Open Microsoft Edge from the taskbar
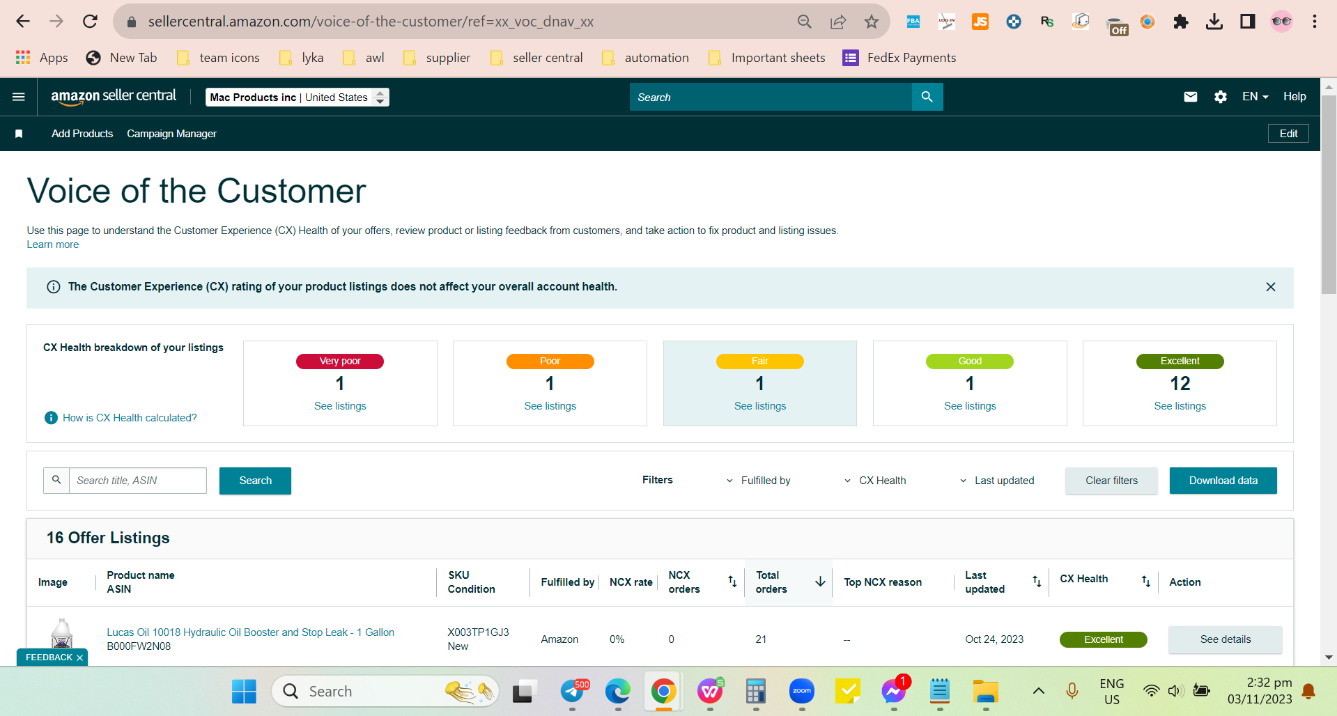The image size is (1337, 716). pyautogui.click(x=618, y=691)
